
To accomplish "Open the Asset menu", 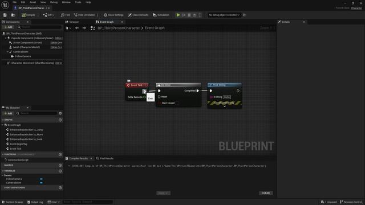I will pos(33,2).
